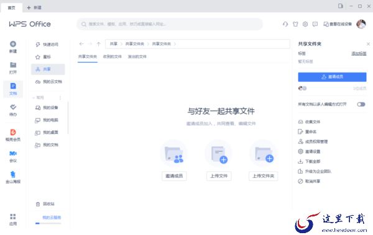Launch the 会议 meeting icon
373x235 pixels.
point(13,153)
